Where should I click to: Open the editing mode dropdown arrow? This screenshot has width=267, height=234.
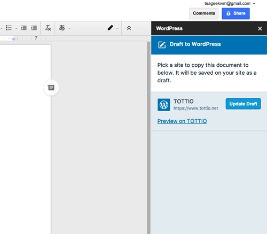pos(117,28)
